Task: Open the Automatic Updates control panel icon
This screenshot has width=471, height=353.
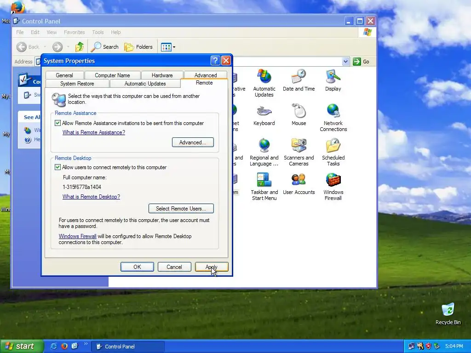Action: point(264,83)
